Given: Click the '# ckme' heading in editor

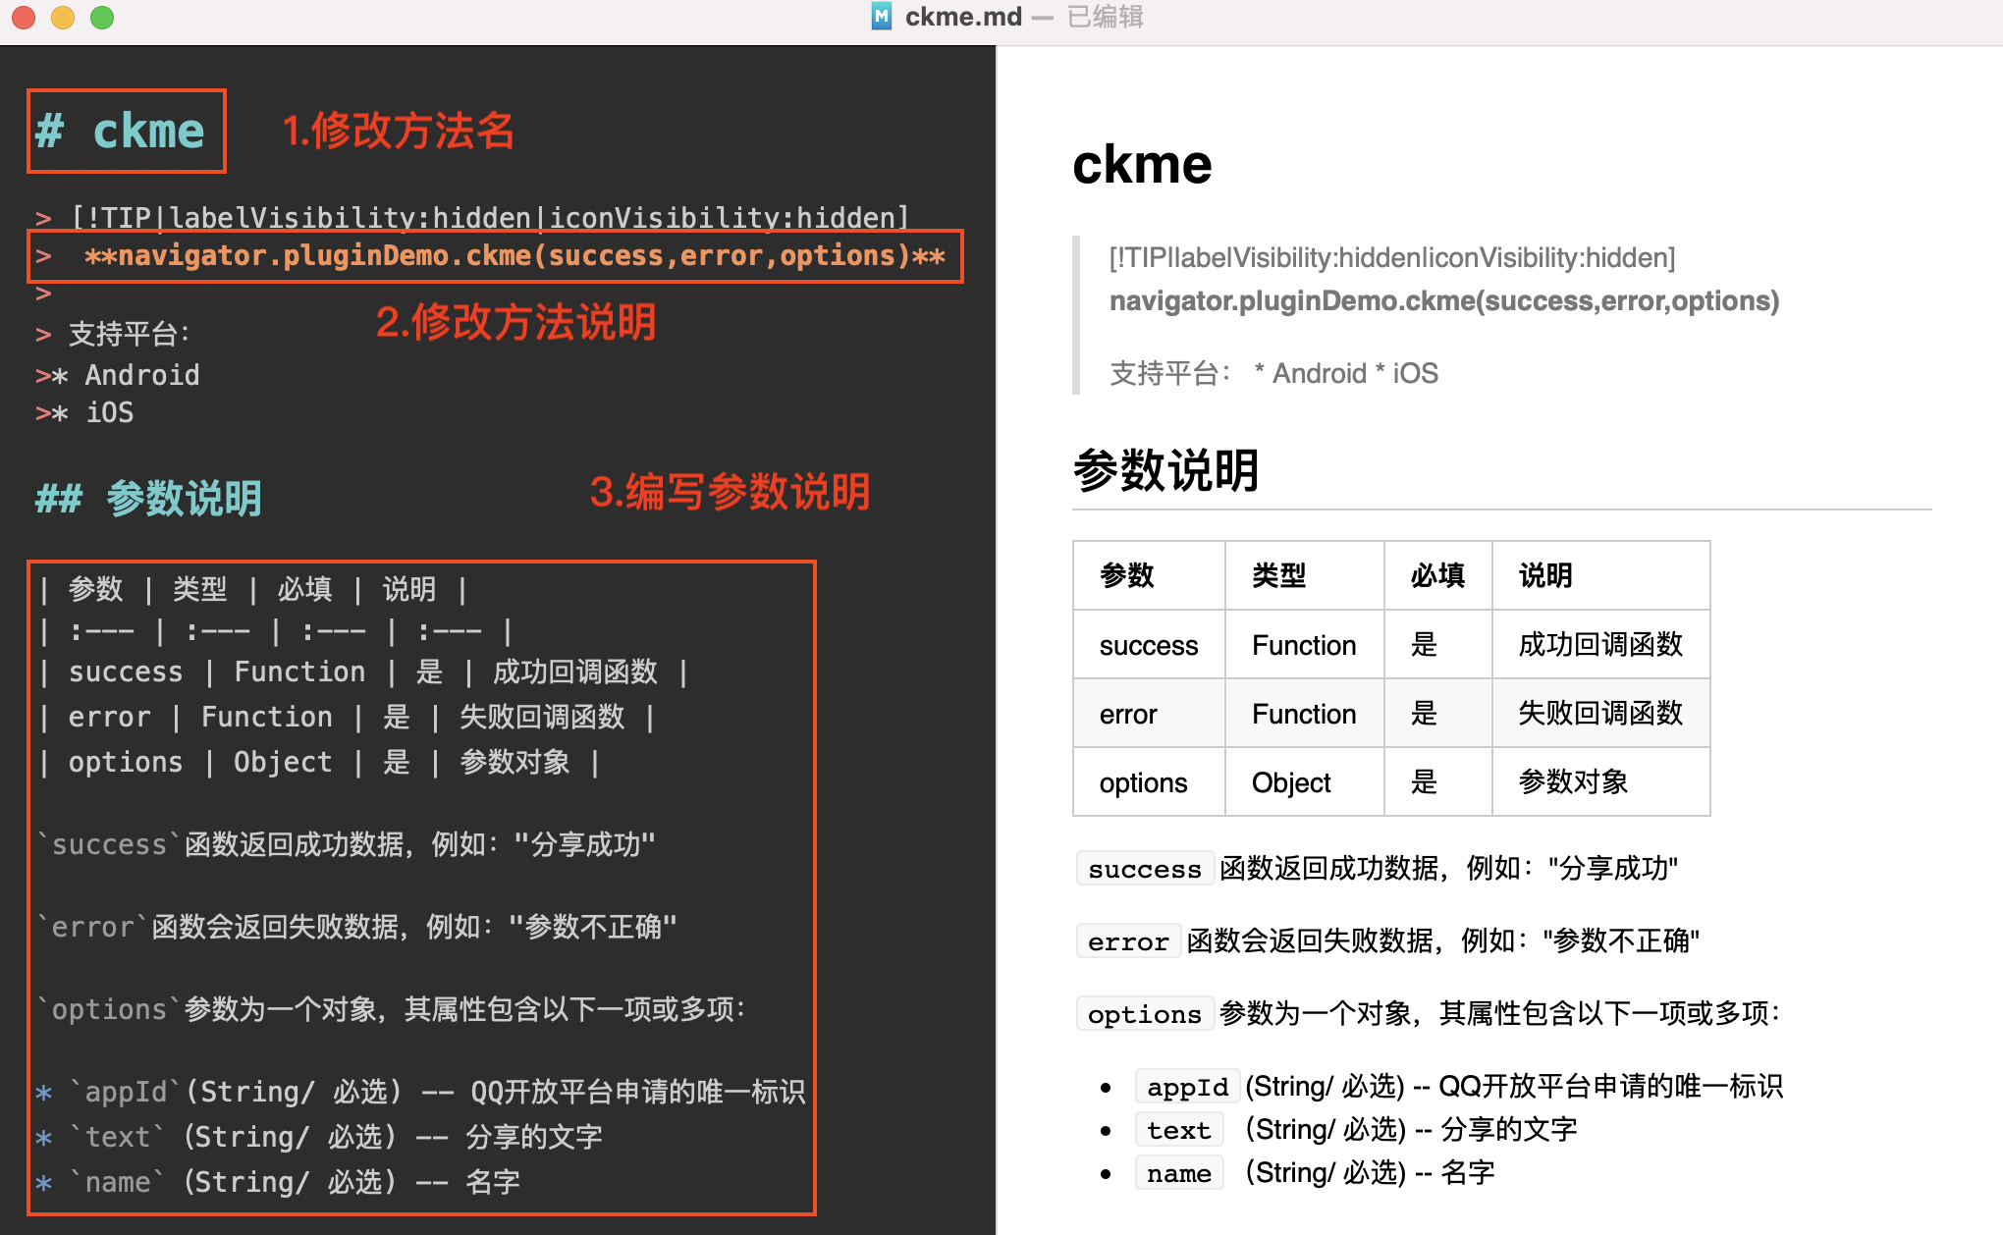Looking at the screenshot, I should tap(120, 132).
